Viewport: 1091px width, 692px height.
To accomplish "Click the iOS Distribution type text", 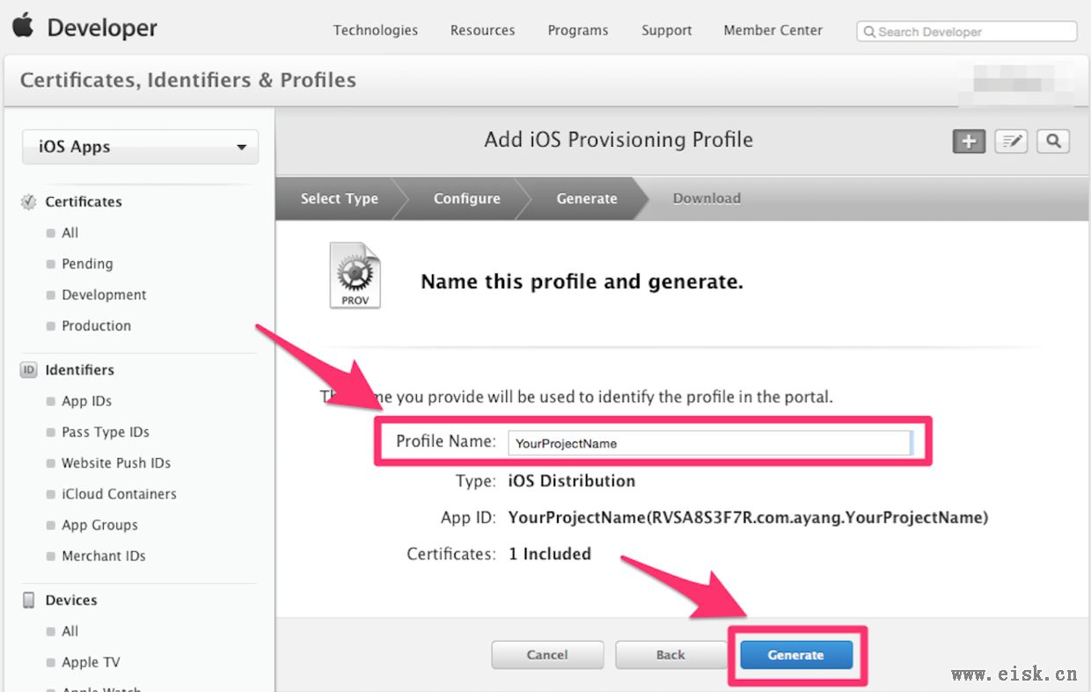I will coord(572,481).
